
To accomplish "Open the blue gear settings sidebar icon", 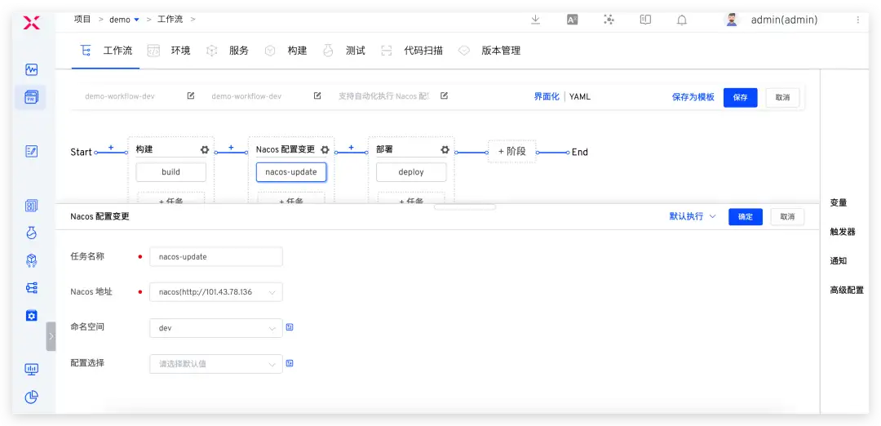I will [x=32, y=315].
